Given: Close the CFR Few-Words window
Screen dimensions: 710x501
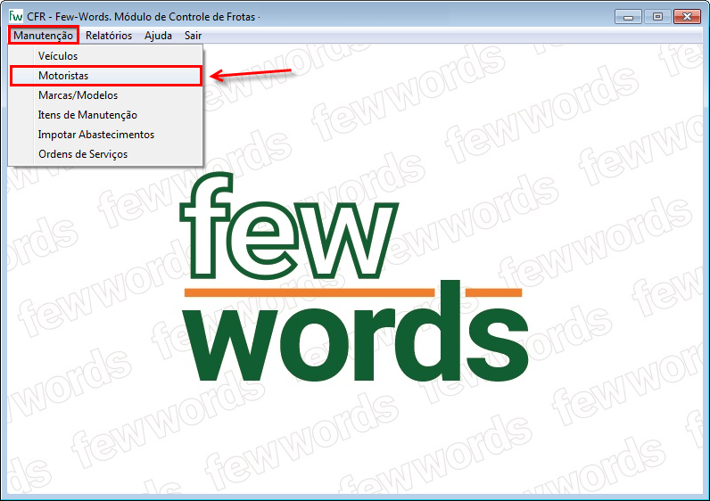Looking at the screenshot, I should [687, 17].
